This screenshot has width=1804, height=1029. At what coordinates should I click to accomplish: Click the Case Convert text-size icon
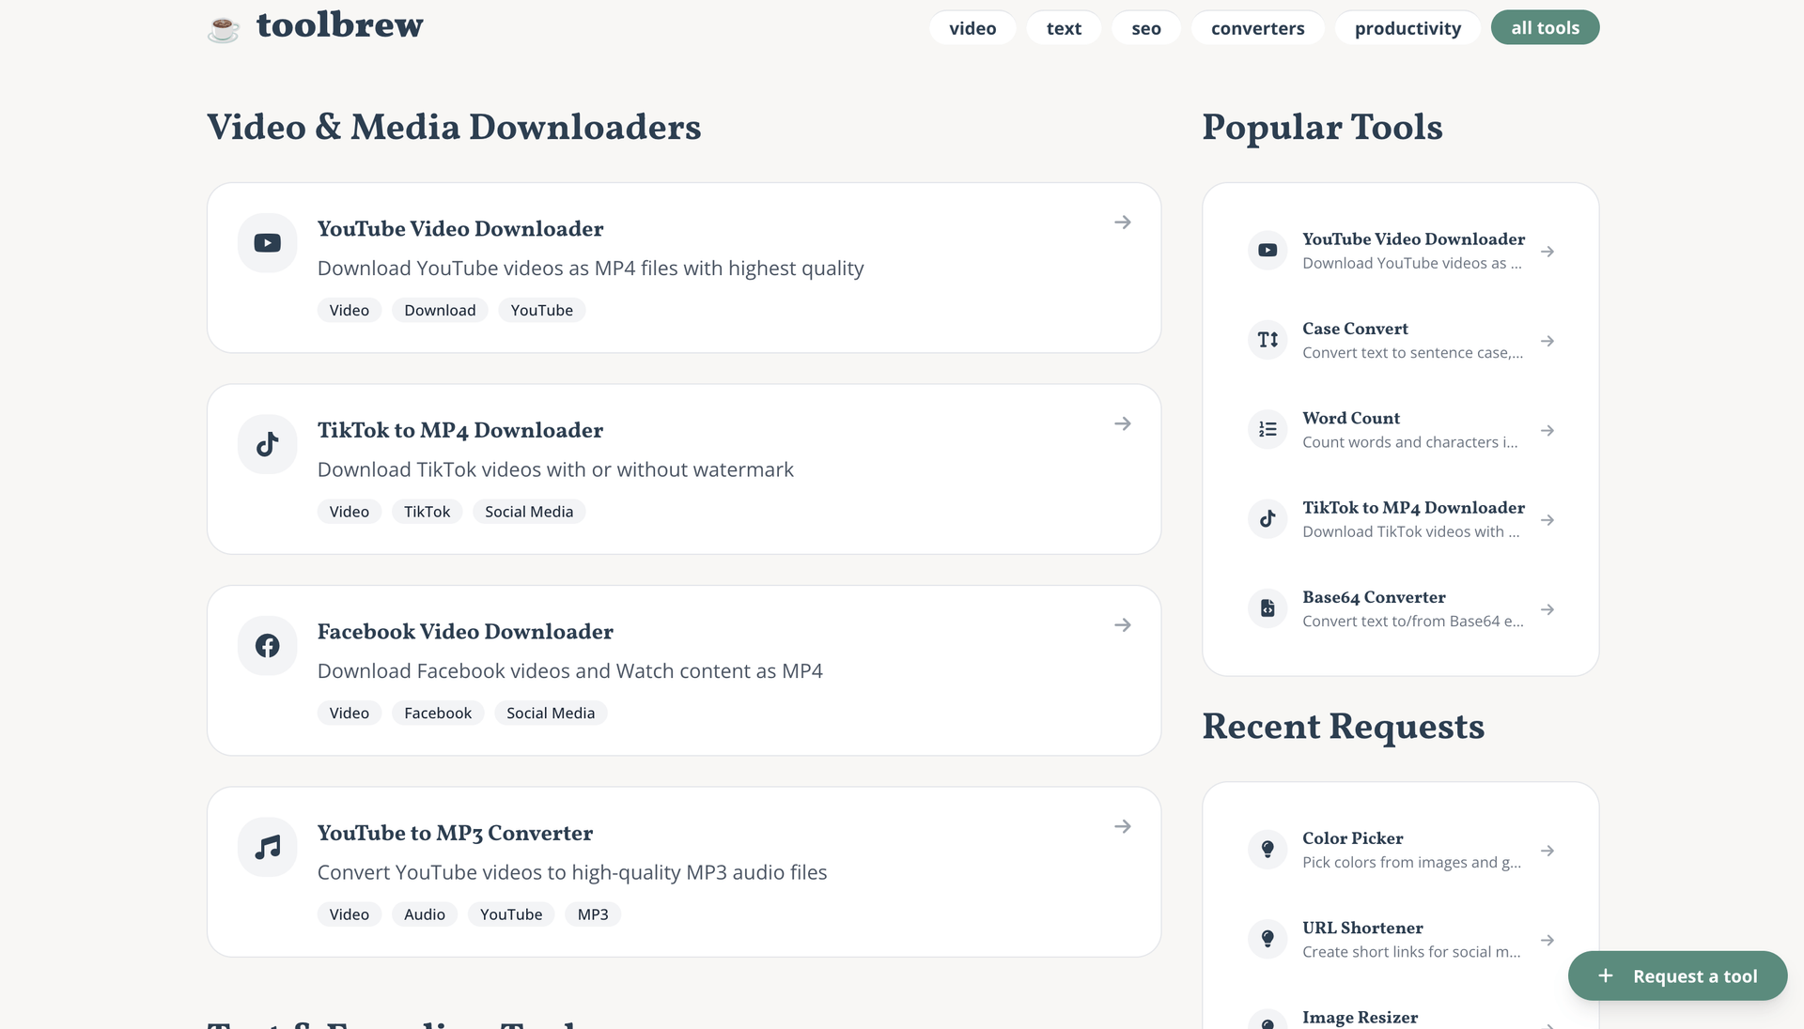pyautogui.click(x=1267, y=340)
